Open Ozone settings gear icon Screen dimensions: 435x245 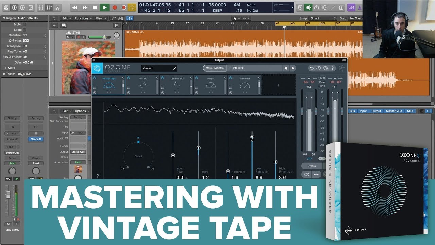tap(326, 68)
